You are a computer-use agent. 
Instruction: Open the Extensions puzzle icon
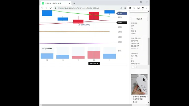pos(130,8)
